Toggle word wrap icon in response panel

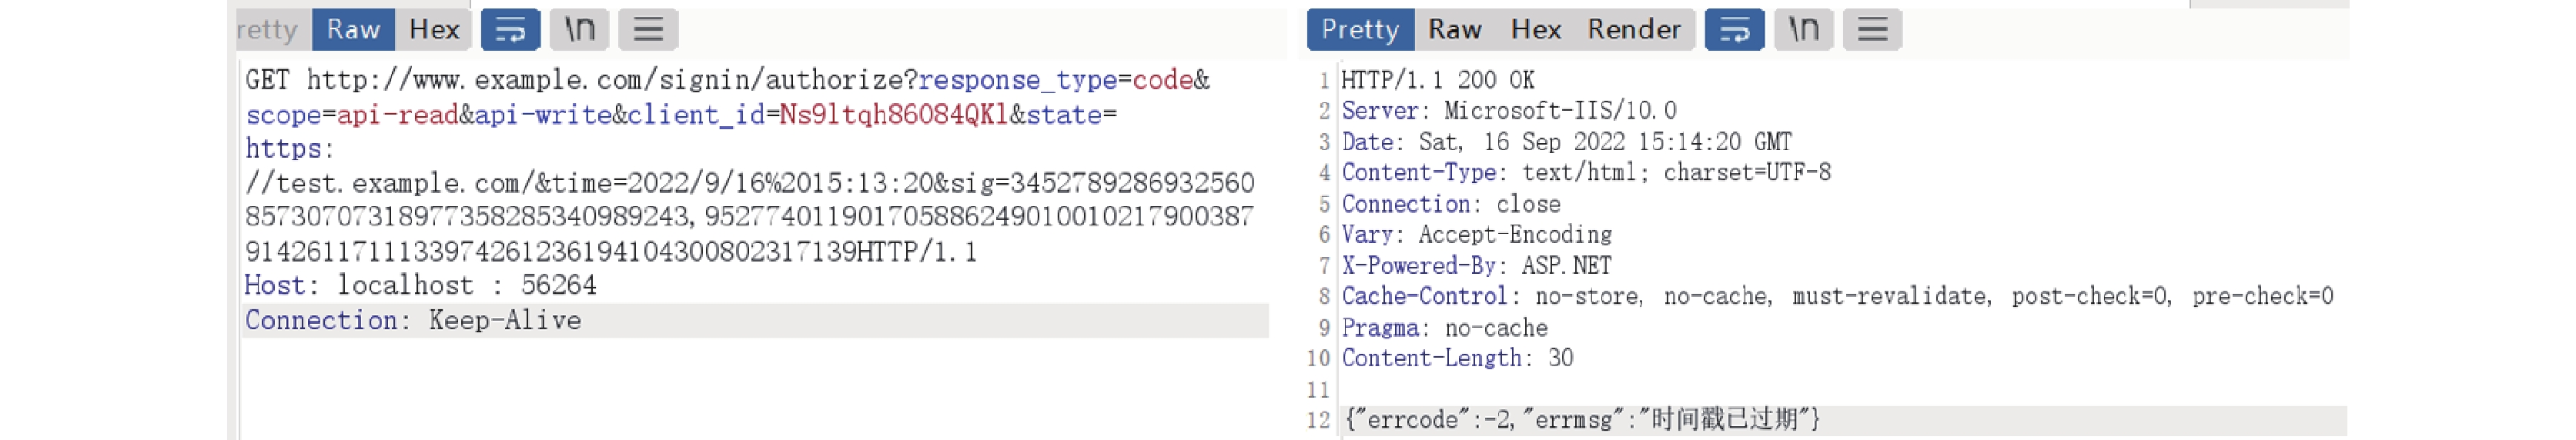click(1734, 29)
